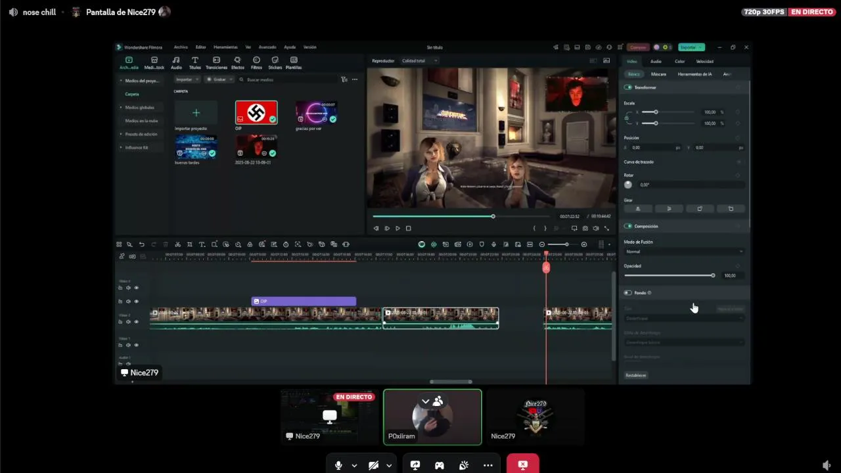
Task: Open the Efectos media category
Action: 238,63
